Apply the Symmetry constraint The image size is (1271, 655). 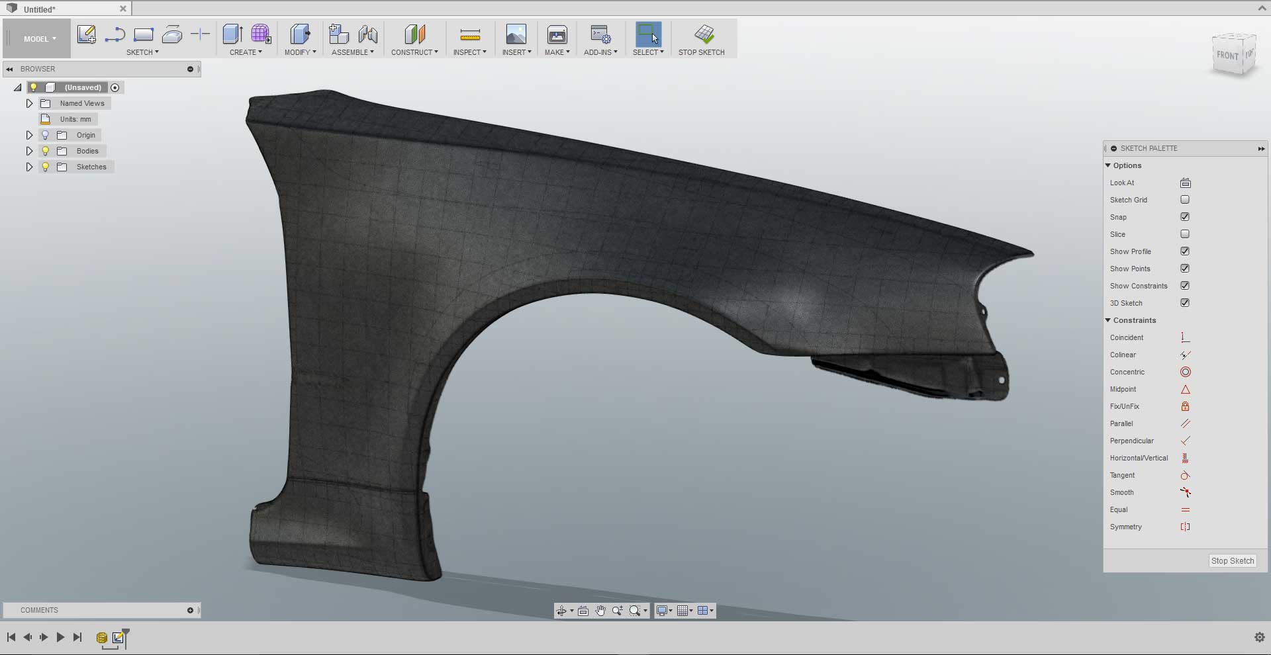pyautogui.click(x=1185, y=527)
